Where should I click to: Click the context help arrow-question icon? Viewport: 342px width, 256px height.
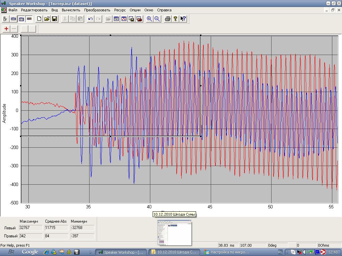coord(183,19)
